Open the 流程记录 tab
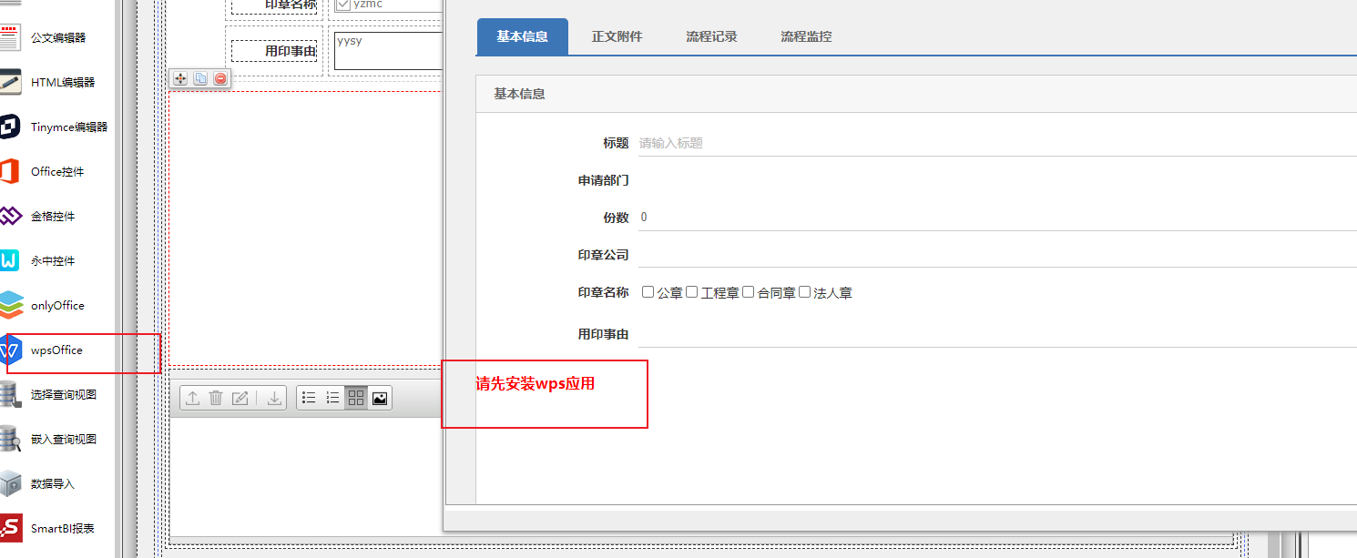 [711, 36]
